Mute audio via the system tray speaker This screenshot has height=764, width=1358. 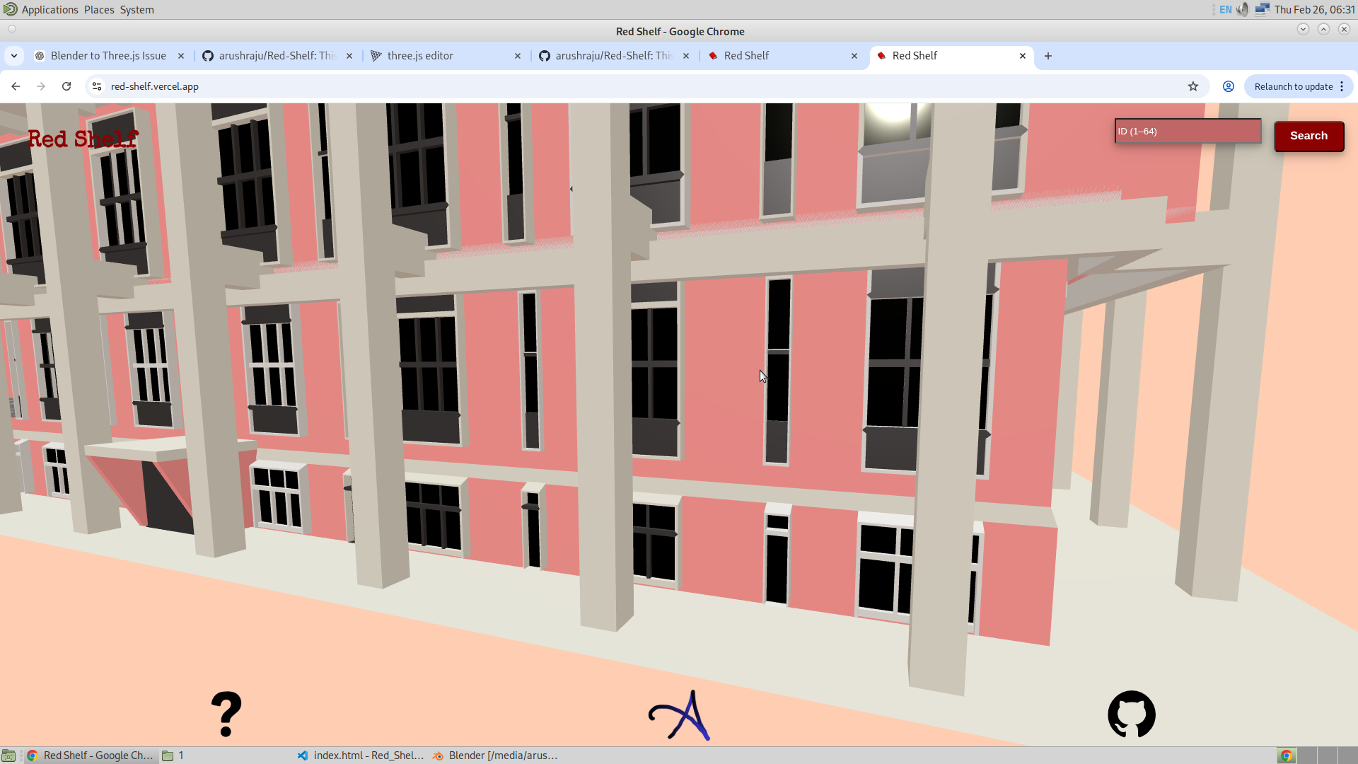tap(1243, 9)
